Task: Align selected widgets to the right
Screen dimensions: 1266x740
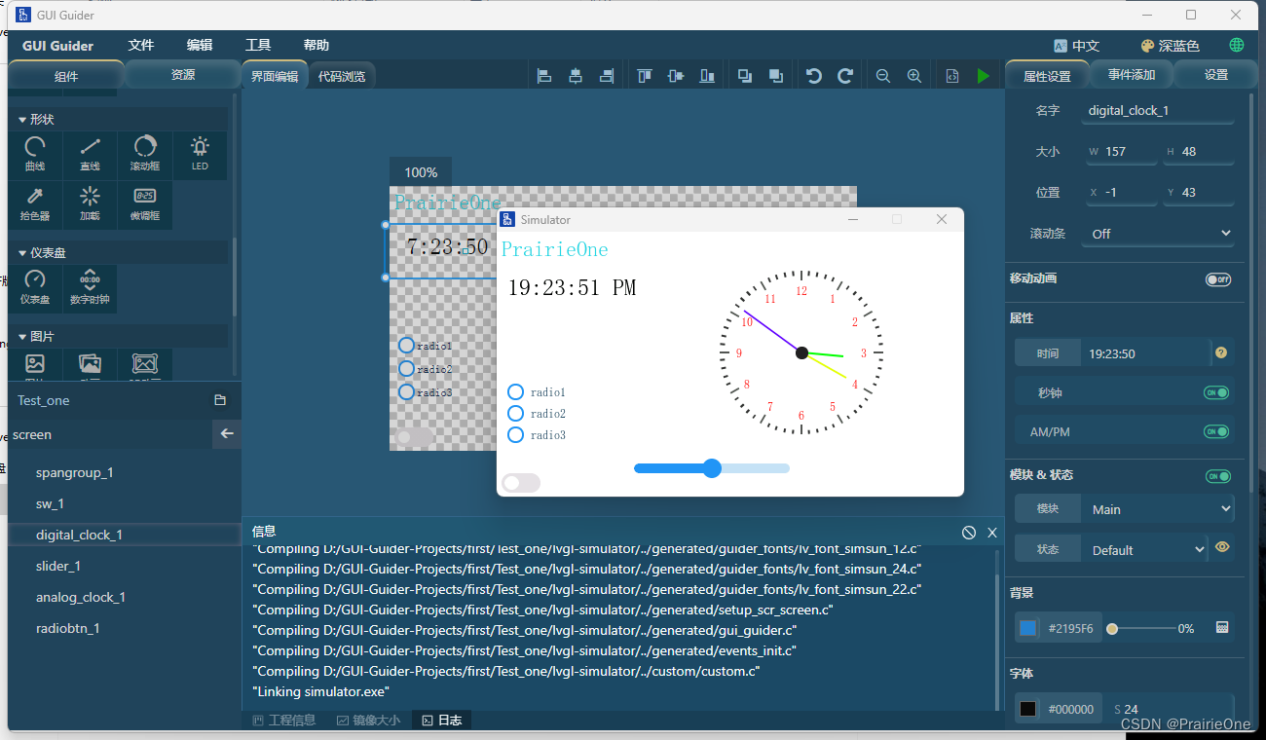Action: (x=607, y=76)
